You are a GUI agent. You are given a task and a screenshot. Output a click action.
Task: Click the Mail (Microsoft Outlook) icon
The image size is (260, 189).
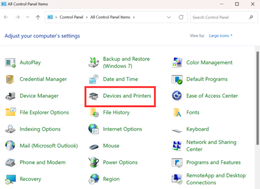[x=10, y=146]
